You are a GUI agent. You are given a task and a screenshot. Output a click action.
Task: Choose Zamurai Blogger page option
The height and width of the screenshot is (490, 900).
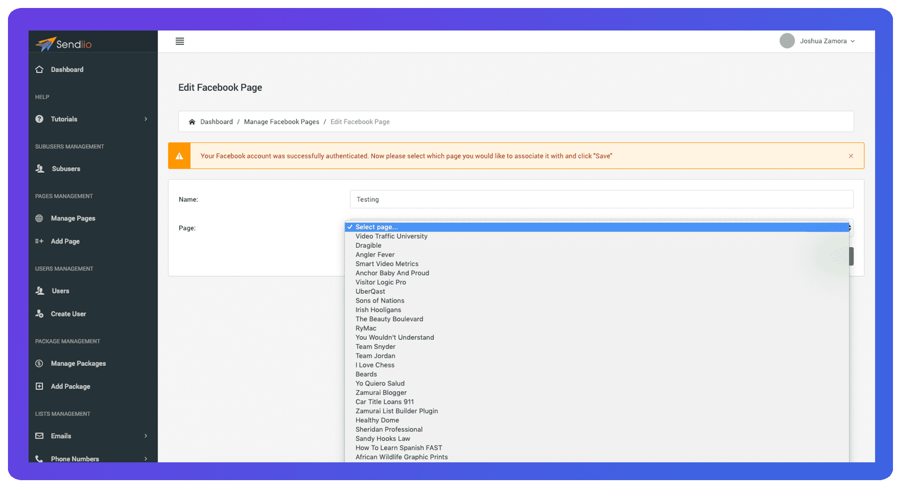(x=381, y=393)
